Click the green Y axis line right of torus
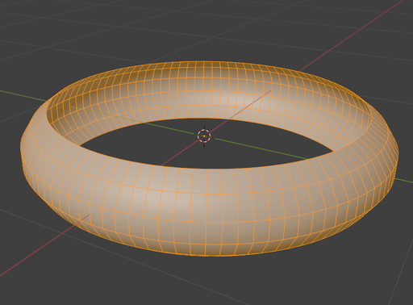The image size is (413, 305). click(x=405, y=181)
